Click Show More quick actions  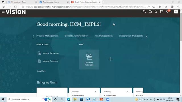pyautogui.click(x=41, y=71)
